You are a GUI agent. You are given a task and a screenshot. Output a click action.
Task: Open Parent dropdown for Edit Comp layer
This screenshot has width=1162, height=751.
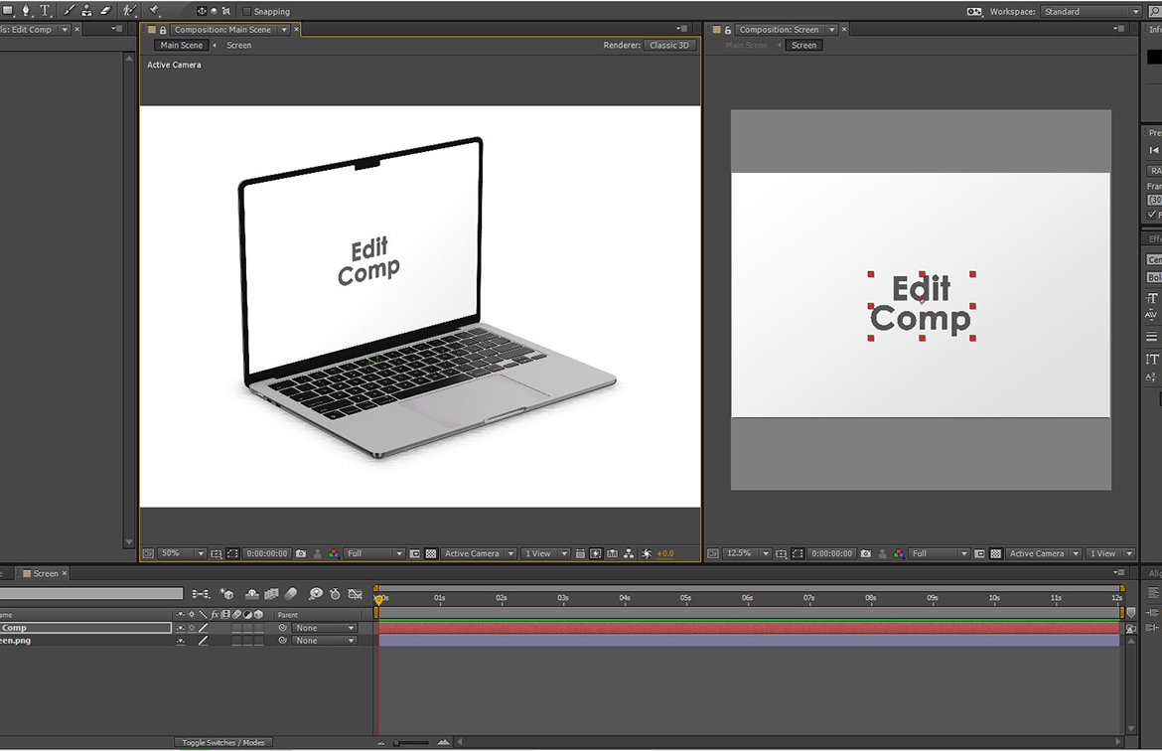point(325,628)
